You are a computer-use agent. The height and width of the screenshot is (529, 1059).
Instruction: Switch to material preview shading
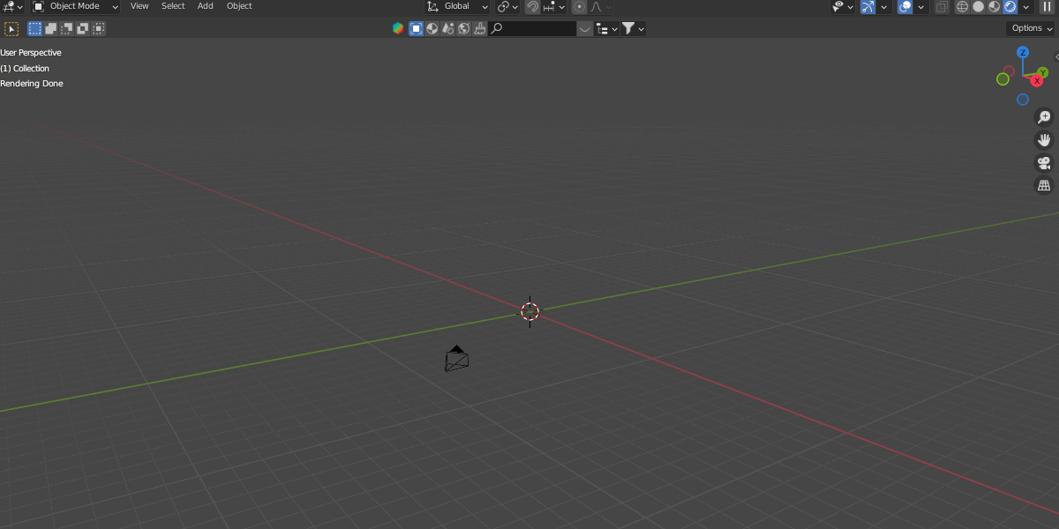[995, 6]
